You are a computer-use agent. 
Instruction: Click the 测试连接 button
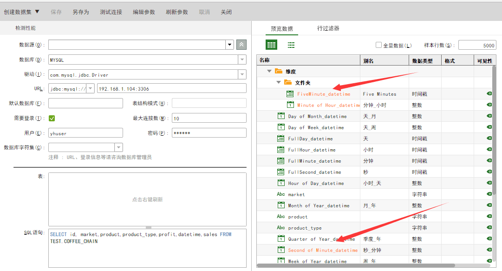pos(111,12)
